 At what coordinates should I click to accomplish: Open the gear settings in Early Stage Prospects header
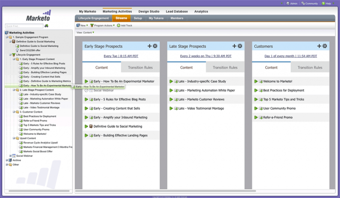point(155,46)
